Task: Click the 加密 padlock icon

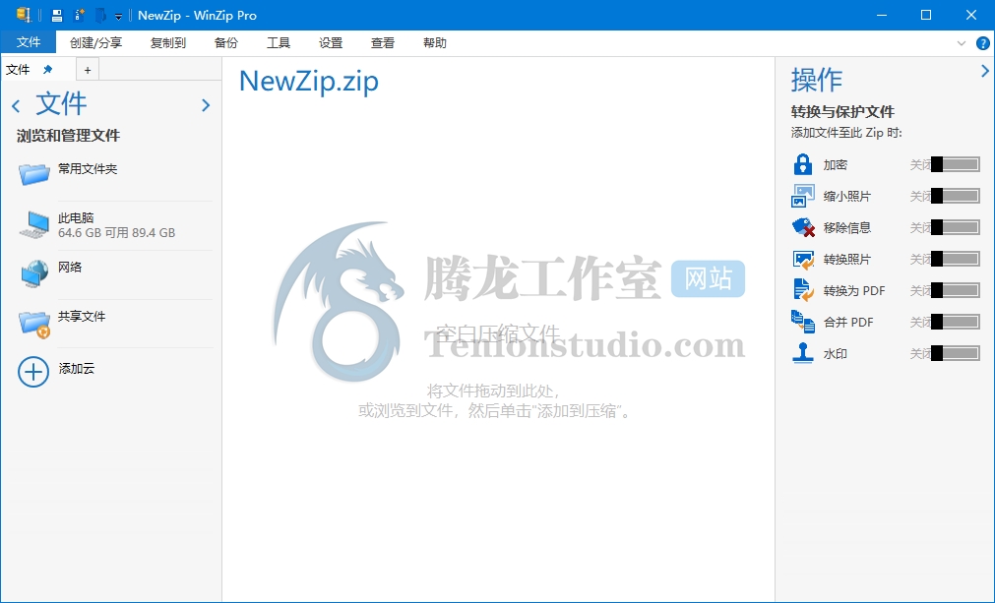Action: [x=803, y=164]
